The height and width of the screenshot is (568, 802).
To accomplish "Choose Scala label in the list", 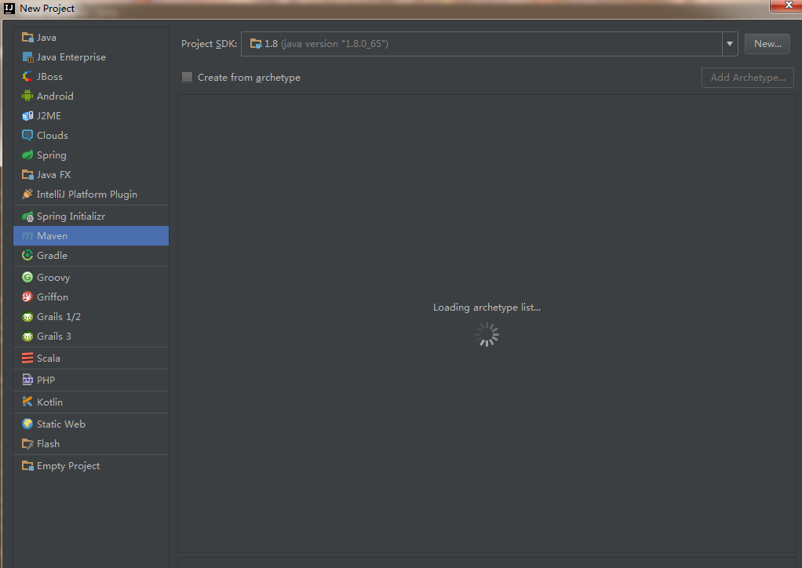I will point(48,359).
